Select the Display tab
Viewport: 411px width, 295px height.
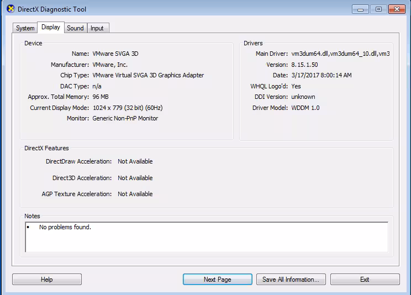point(51,27)
